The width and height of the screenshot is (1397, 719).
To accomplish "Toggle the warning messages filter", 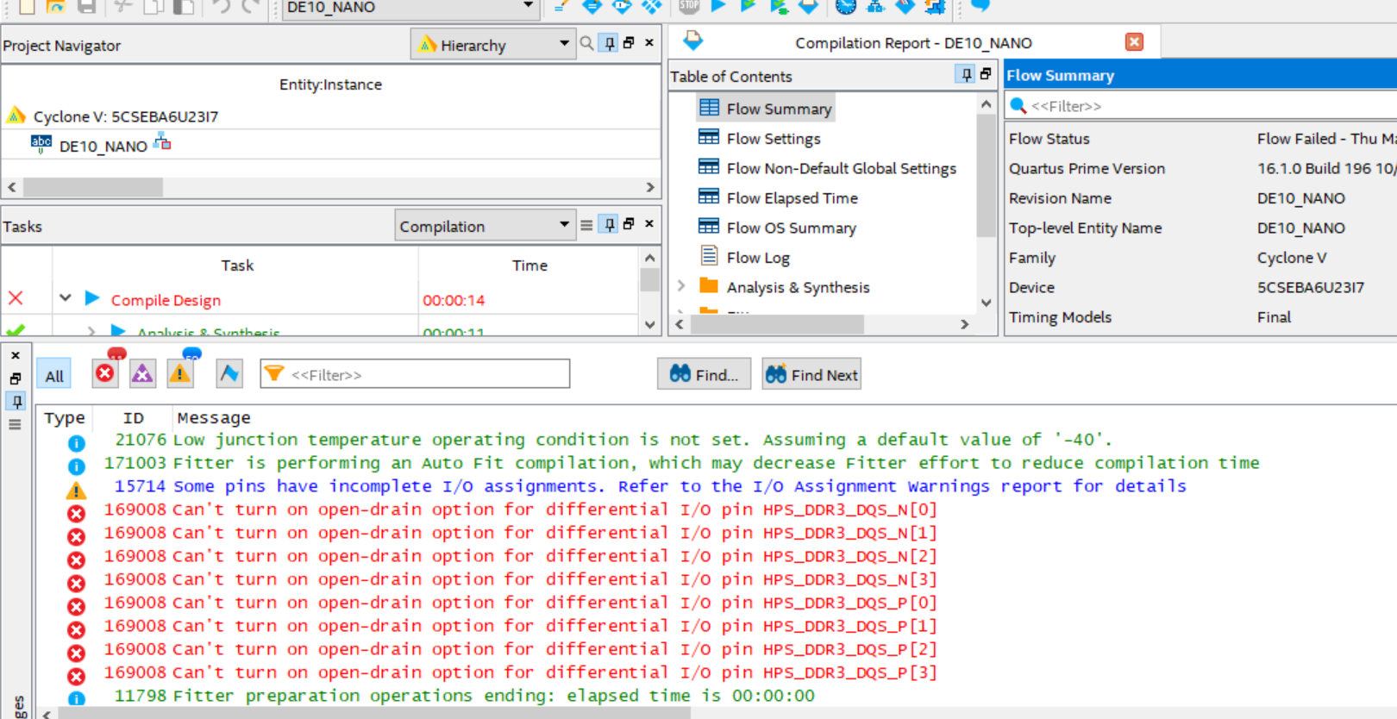I will [x=179, y=372].
